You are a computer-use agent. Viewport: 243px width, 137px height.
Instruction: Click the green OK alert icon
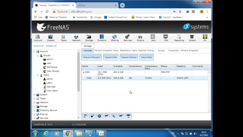205,38
